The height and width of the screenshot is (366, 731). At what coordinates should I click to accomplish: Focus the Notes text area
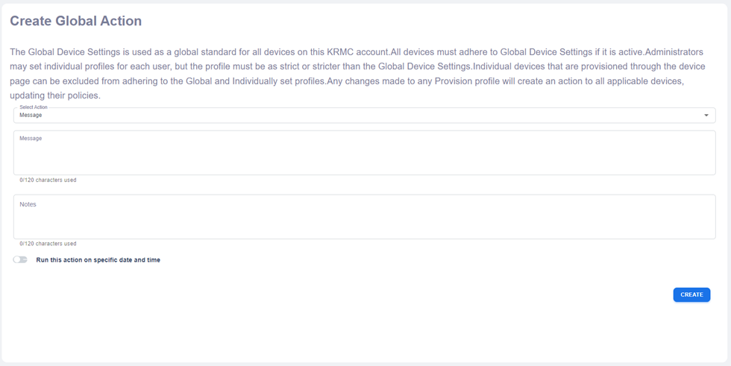[x=364, y=221]
